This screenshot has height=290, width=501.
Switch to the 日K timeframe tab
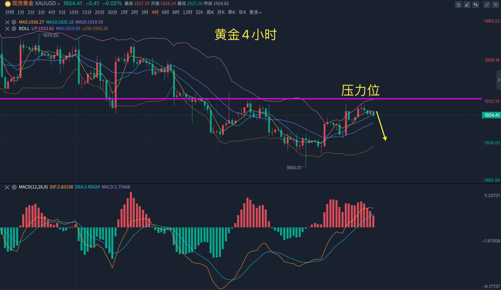[199, 12]
